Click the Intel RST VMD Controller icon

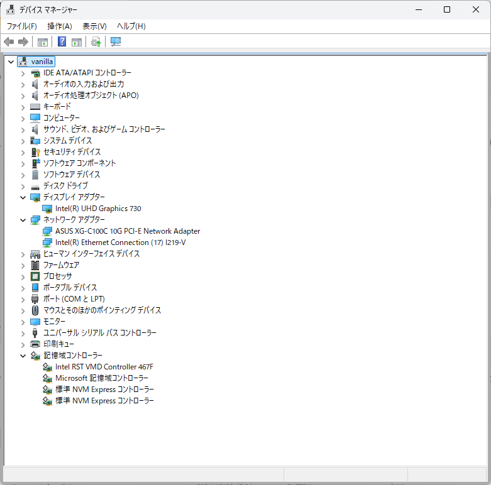[47, 367]
